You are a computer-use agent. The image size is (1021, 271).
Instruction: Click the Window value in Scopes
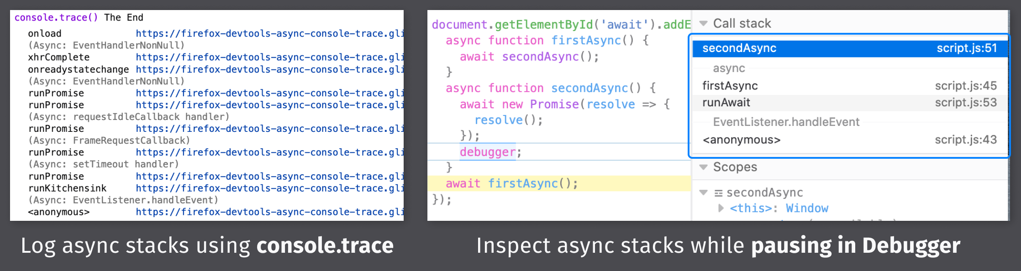[807, 208]
